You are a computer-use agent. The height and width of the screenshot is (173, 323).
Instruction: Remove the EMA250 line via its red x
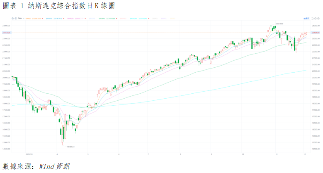(148, 19)
